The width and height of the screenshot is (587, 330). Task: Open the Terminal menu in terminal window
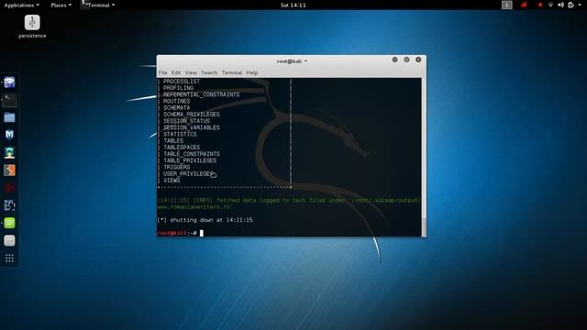[232, 72]
